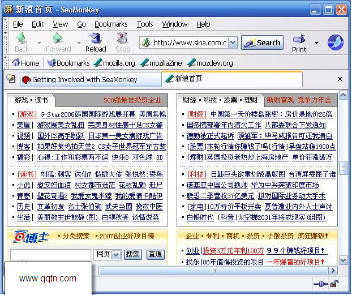Click in the URL address field
Viewport: 352px width, 295px height.
click(x=190, y=42)
